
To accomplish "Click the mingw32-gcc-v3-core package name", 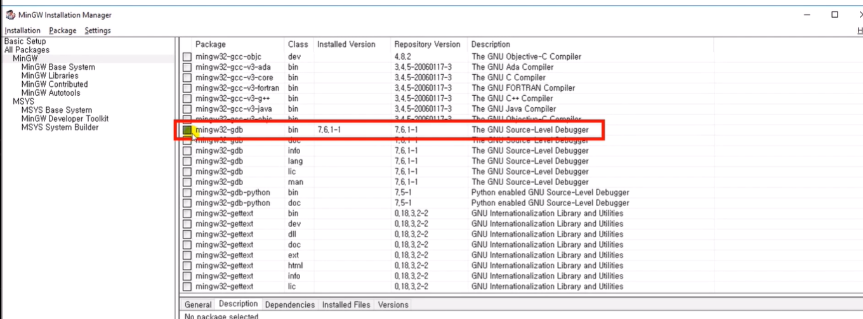I will pyautogui.click(x=233, y=78).
